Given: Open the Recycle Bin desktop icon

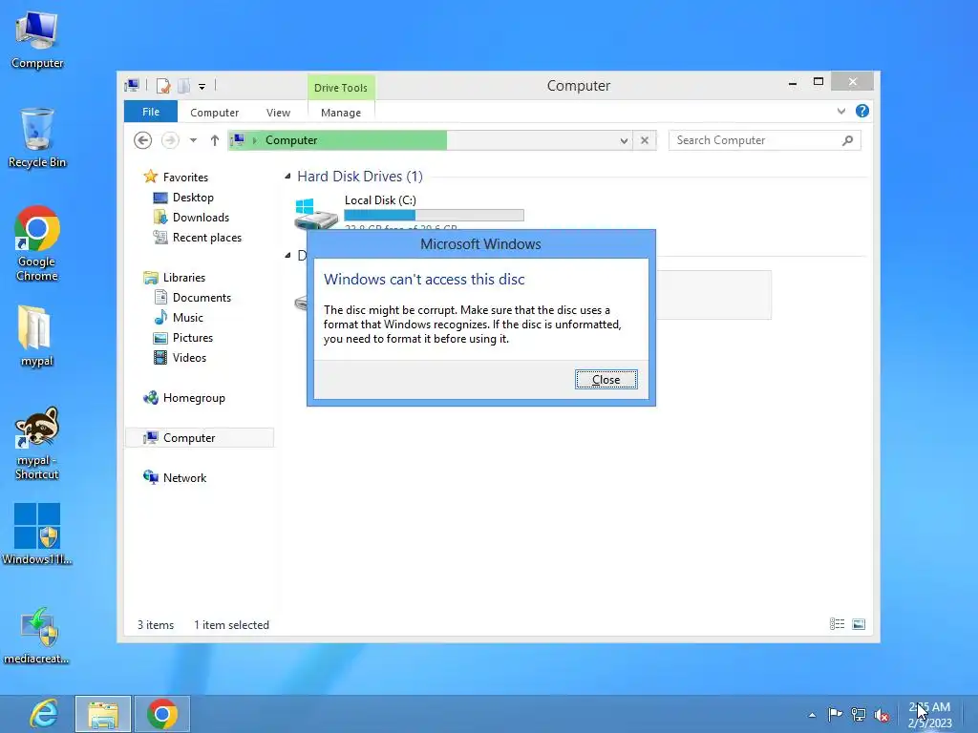Looking at the screenshot, I should (37, 138).
